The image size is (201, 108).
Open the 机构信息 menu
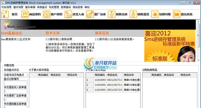7,7
